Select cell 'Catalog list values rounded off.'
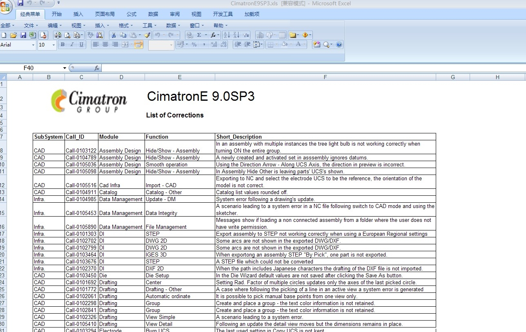 click(x=325, y=192)
